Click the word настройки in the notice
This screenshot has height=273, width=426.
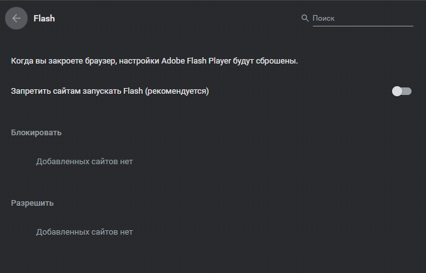coord(139,61)
